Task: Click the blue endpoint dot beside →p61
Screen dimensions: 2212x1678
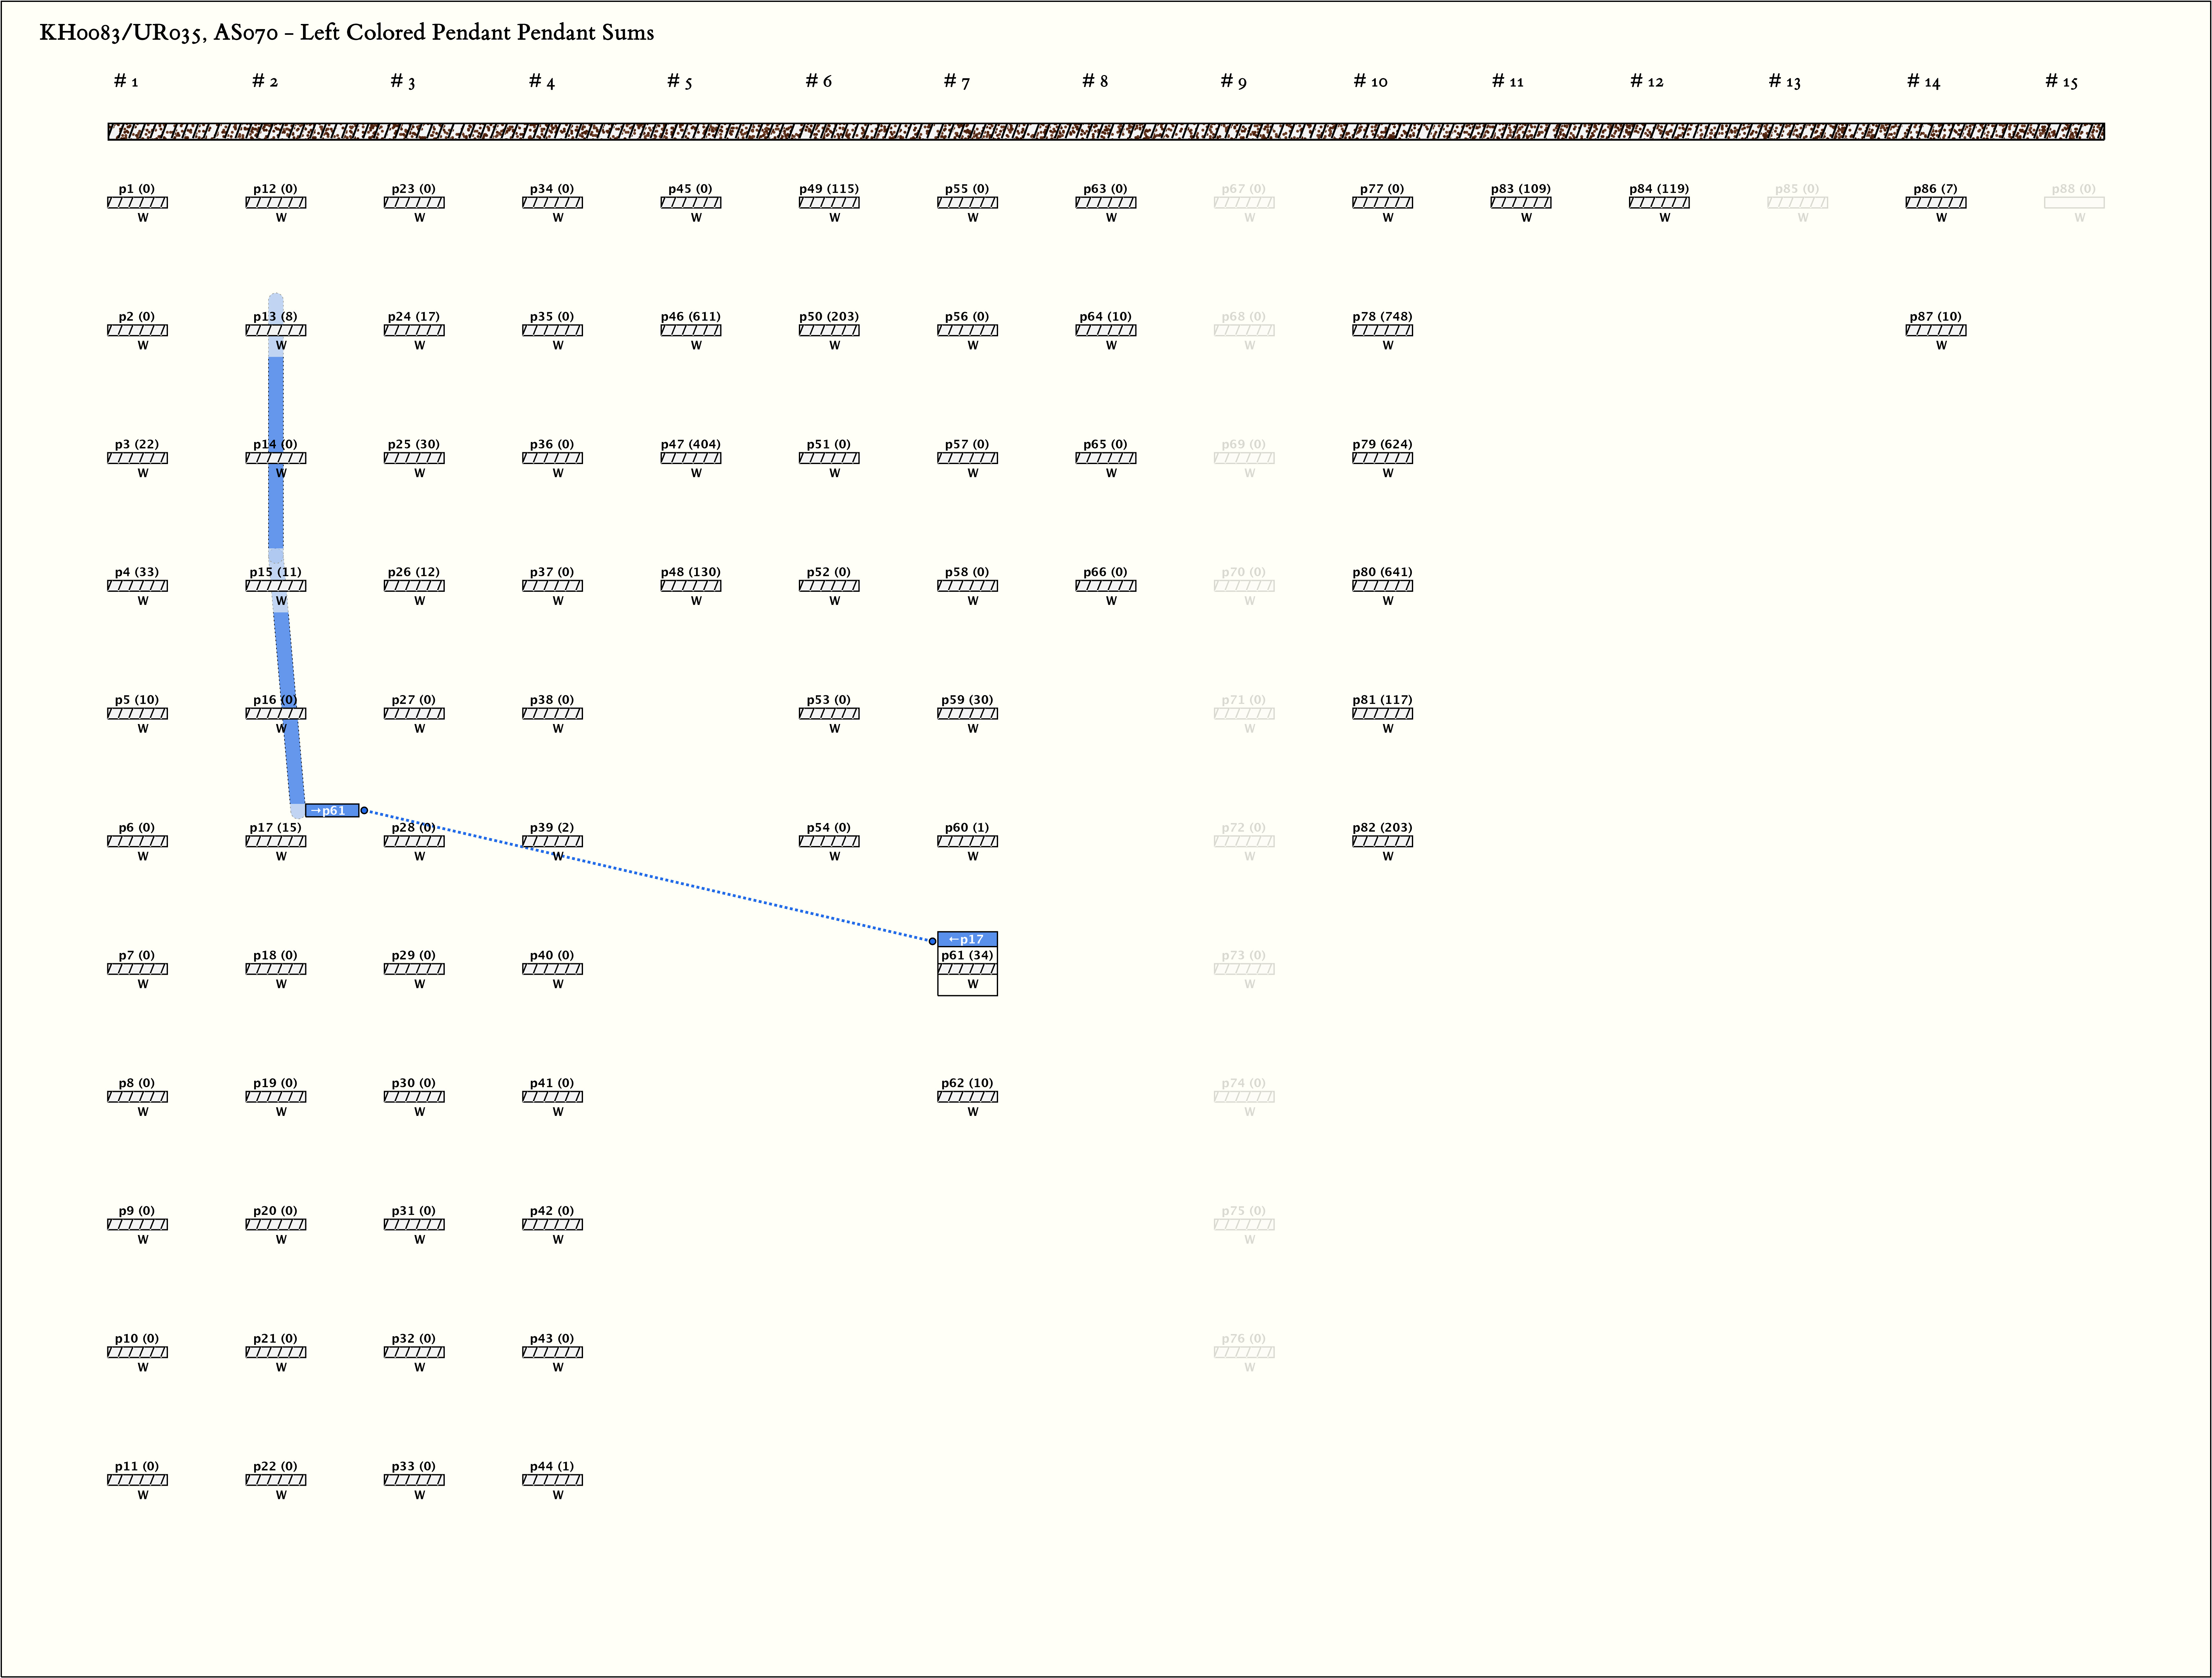Action: pyautogui.click(x=364, y=810)
